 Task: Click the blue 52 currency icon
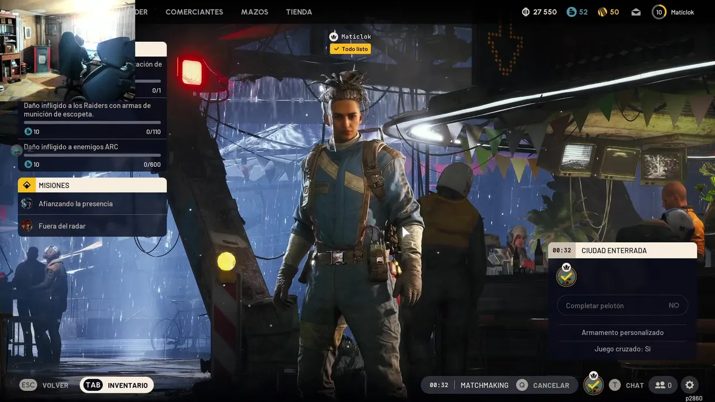coord(571,12)
